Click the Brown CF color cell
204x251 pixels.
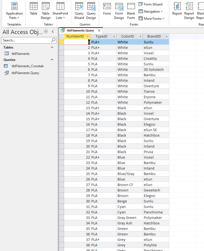(130, 185)
